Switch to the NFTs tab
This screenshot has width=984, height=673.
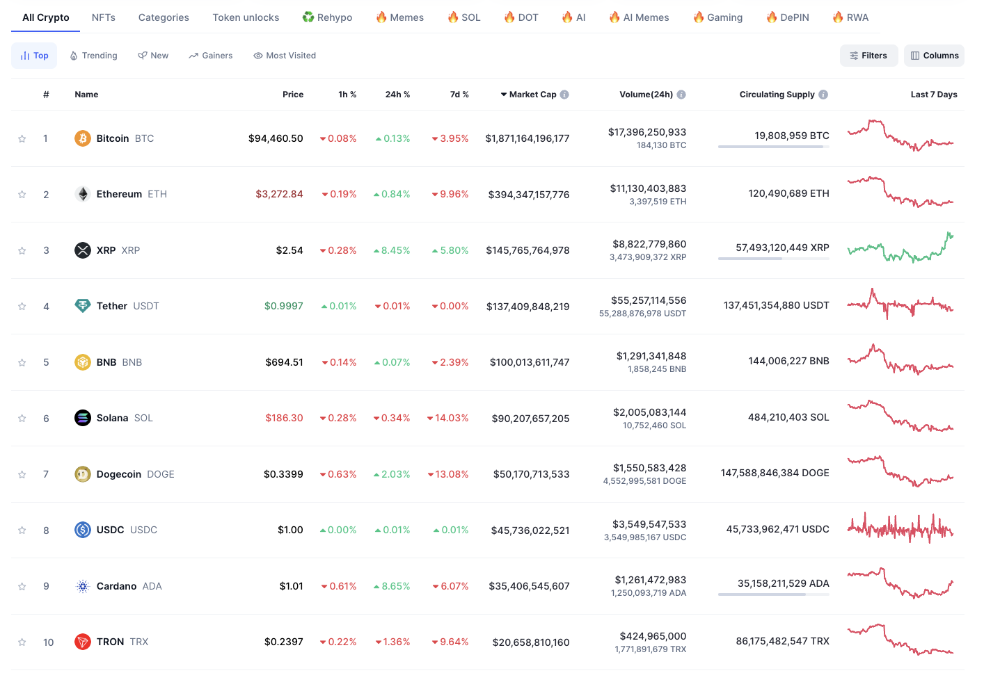[104, 17]
